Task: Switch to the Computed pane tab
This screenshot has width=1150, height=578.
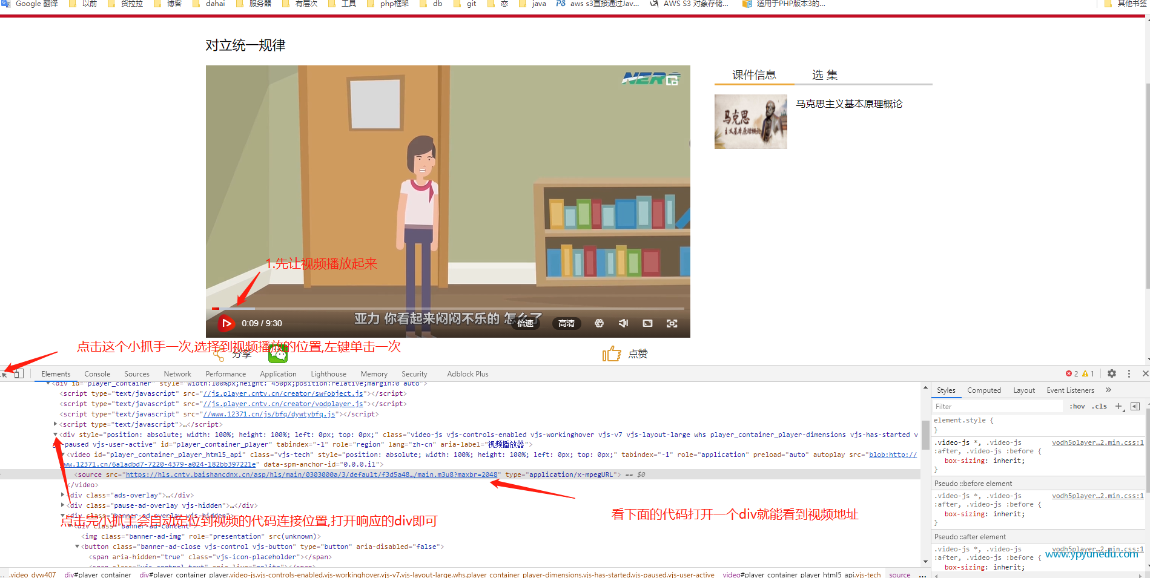Action: click(x=984, y=390)
